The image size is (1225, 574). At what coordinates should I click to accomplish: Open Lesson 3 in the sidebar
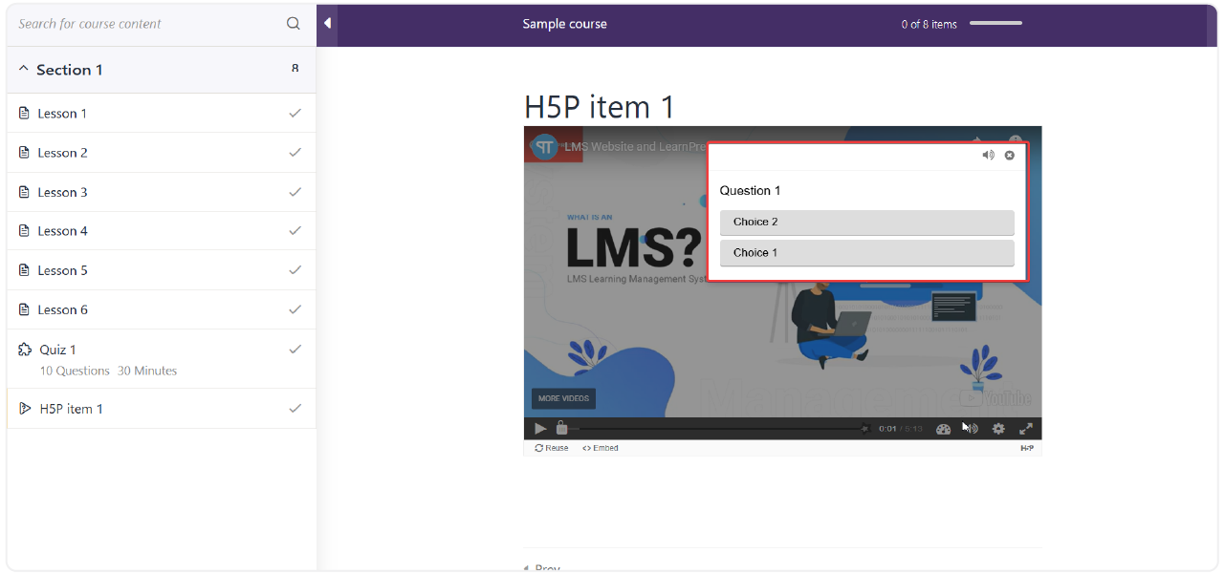pyautogui.click(x=63, y=191)
